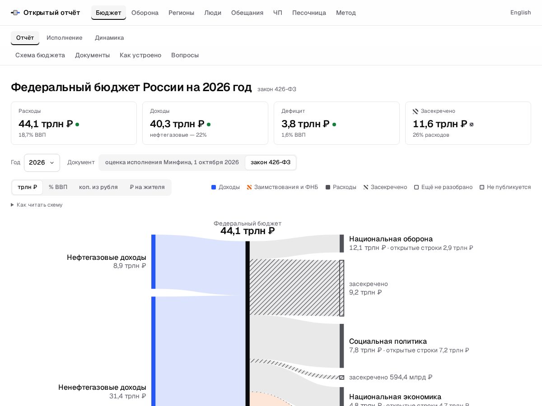This screenshot has width=542, height=406.
Task: Switch units to % ВВП
Action: click(x=58, y=187)
